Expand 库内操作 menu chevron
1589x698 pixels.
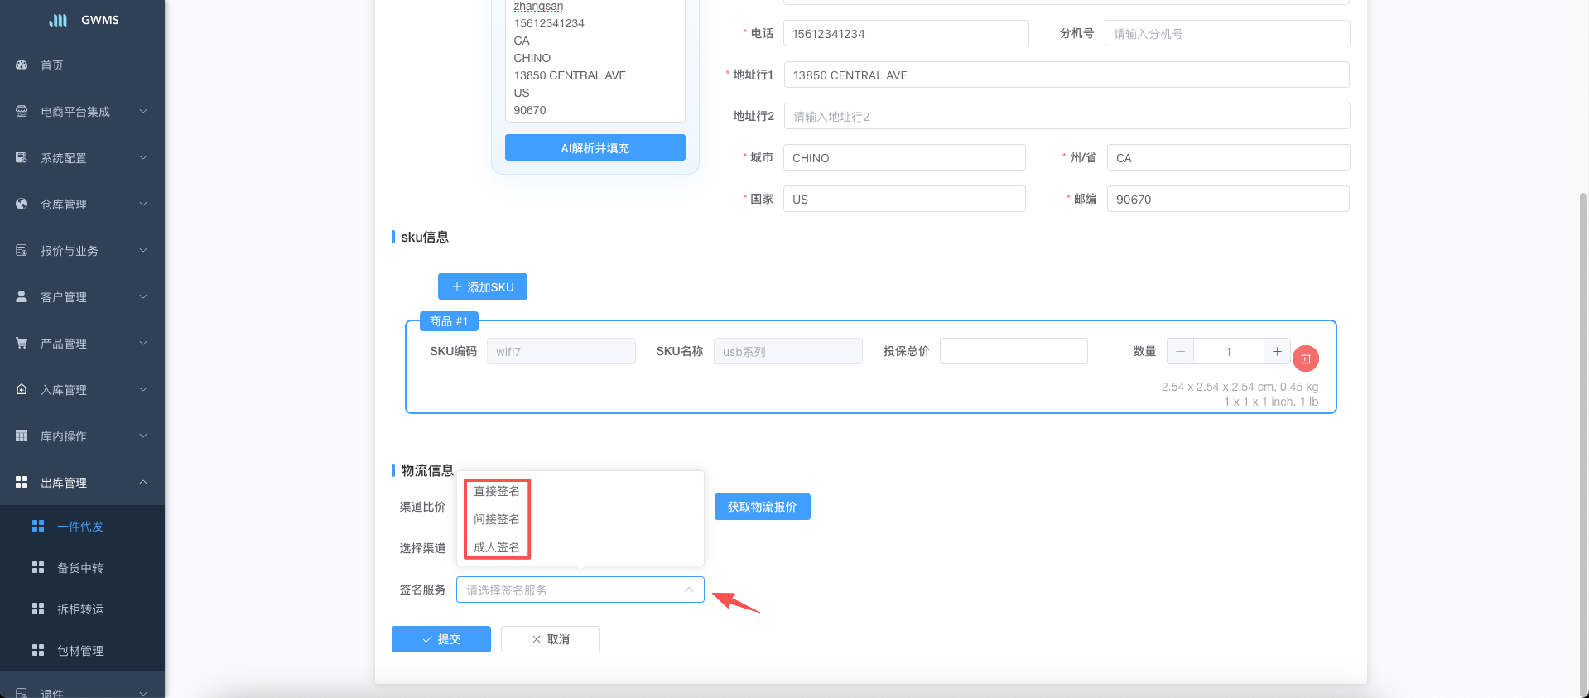pyautogui.click(x=143, y=436)
